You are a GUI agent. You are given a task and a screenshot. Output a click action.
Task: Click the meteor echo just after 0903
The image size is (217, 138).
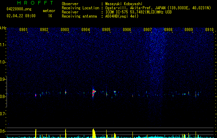[x=66, y=92]
